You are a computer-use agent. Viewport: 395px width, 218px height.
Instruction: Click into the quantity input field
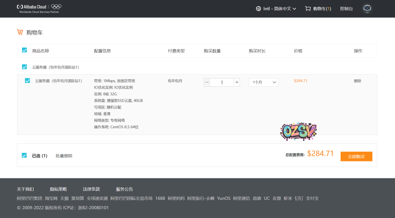click(x=222, y=82)
